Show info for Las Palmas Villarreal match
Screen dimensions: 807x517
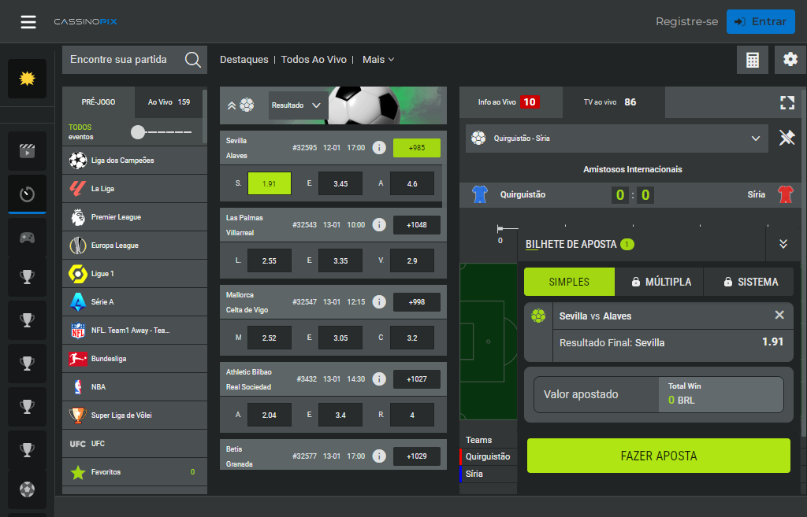(378, 225)
